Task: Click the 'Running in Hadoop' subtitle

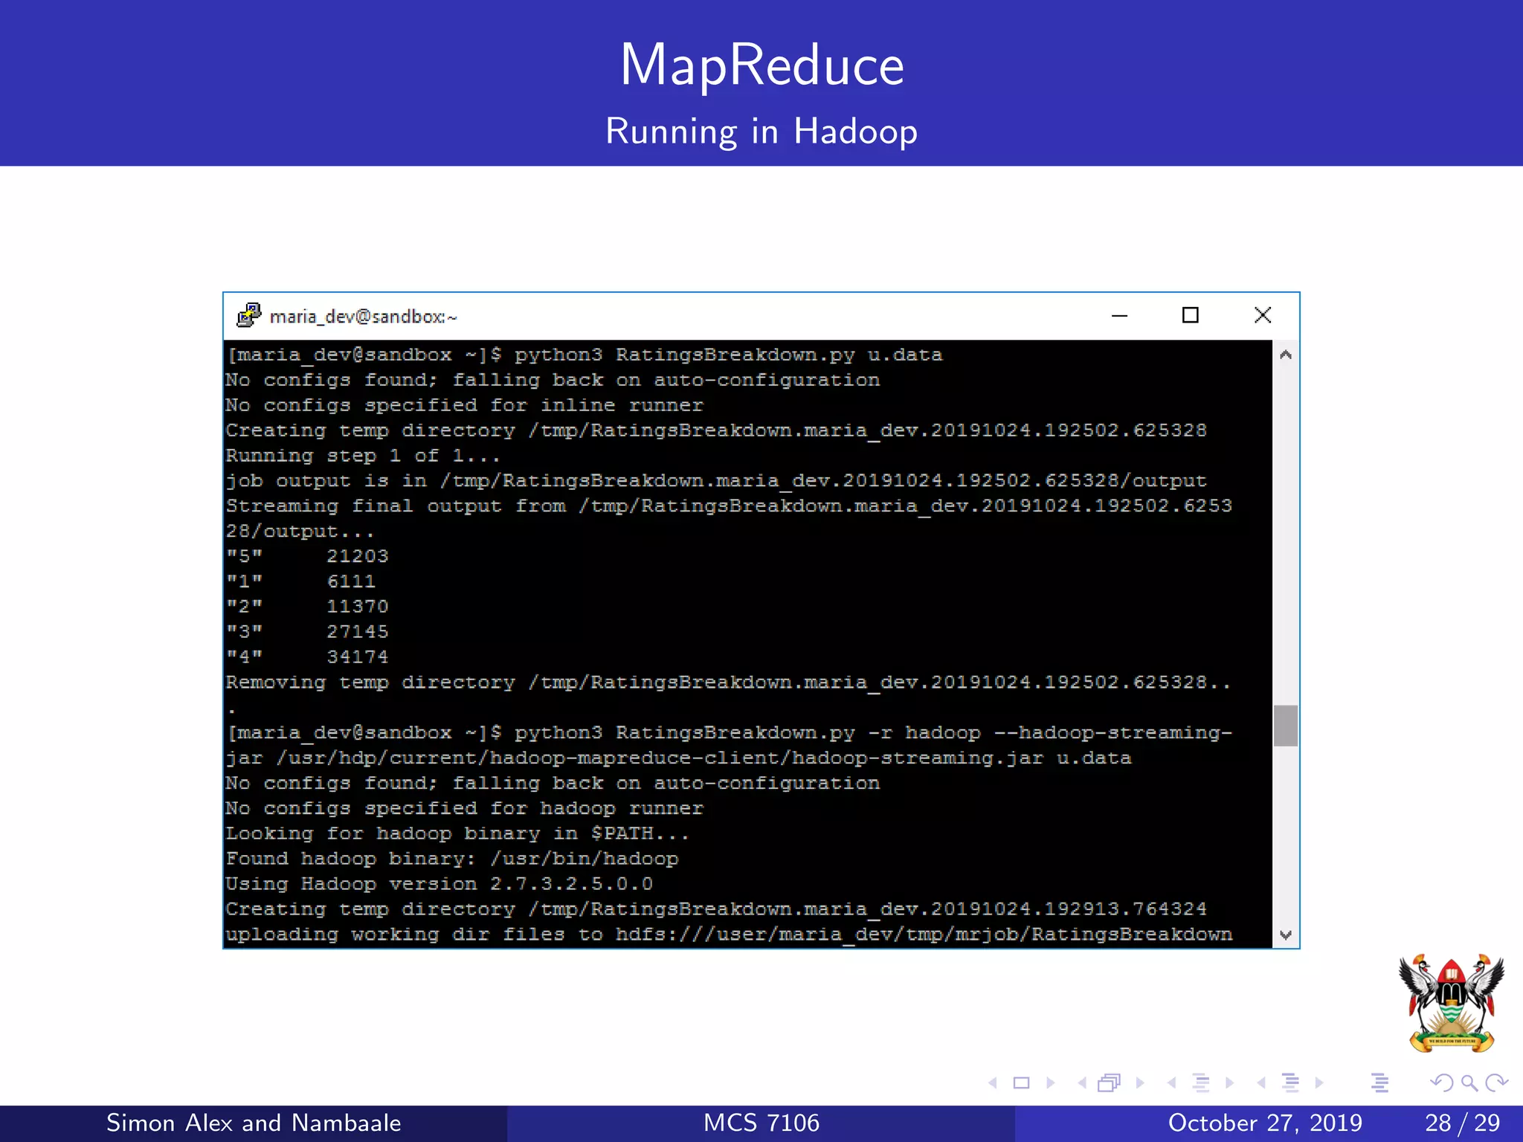Action: (x=761, y=132)
